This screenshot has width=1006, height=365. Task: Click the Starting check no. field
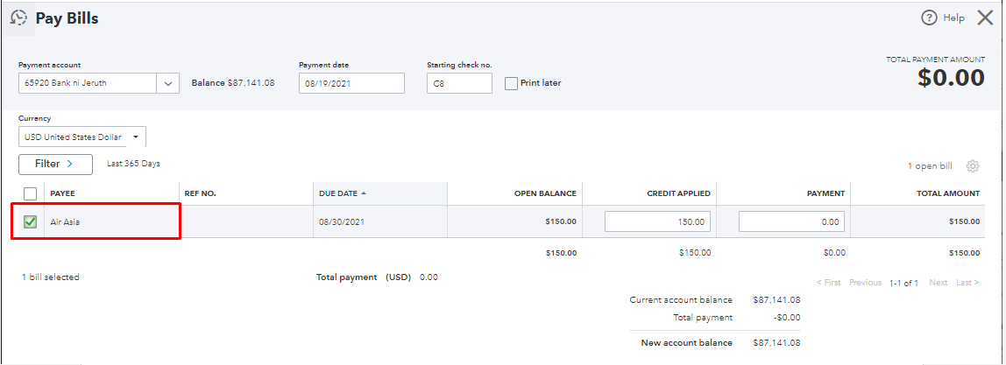[460, 83]
